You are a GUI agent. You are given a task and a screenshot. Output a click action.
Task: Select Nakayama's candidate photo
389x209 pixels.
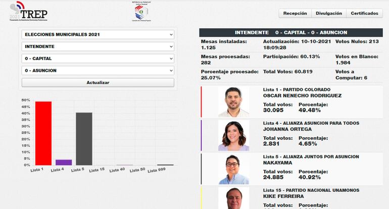[233, 169]
